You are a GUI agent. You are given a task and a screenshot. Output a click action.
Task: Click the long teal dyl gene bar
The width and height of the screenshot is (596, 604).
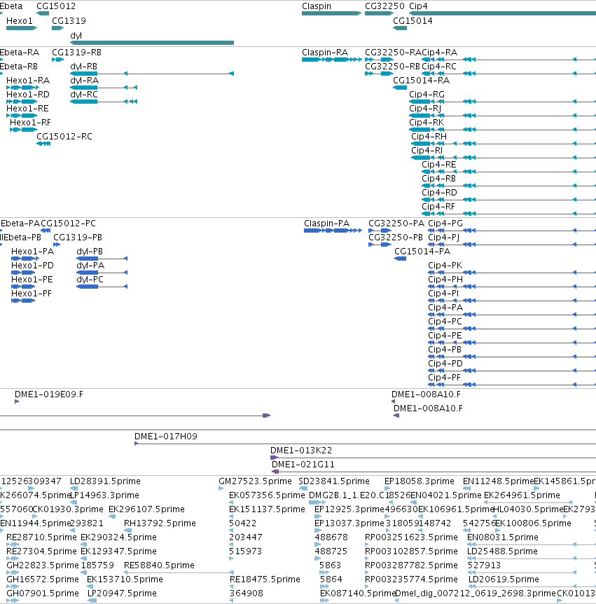(x=152, y=43)
